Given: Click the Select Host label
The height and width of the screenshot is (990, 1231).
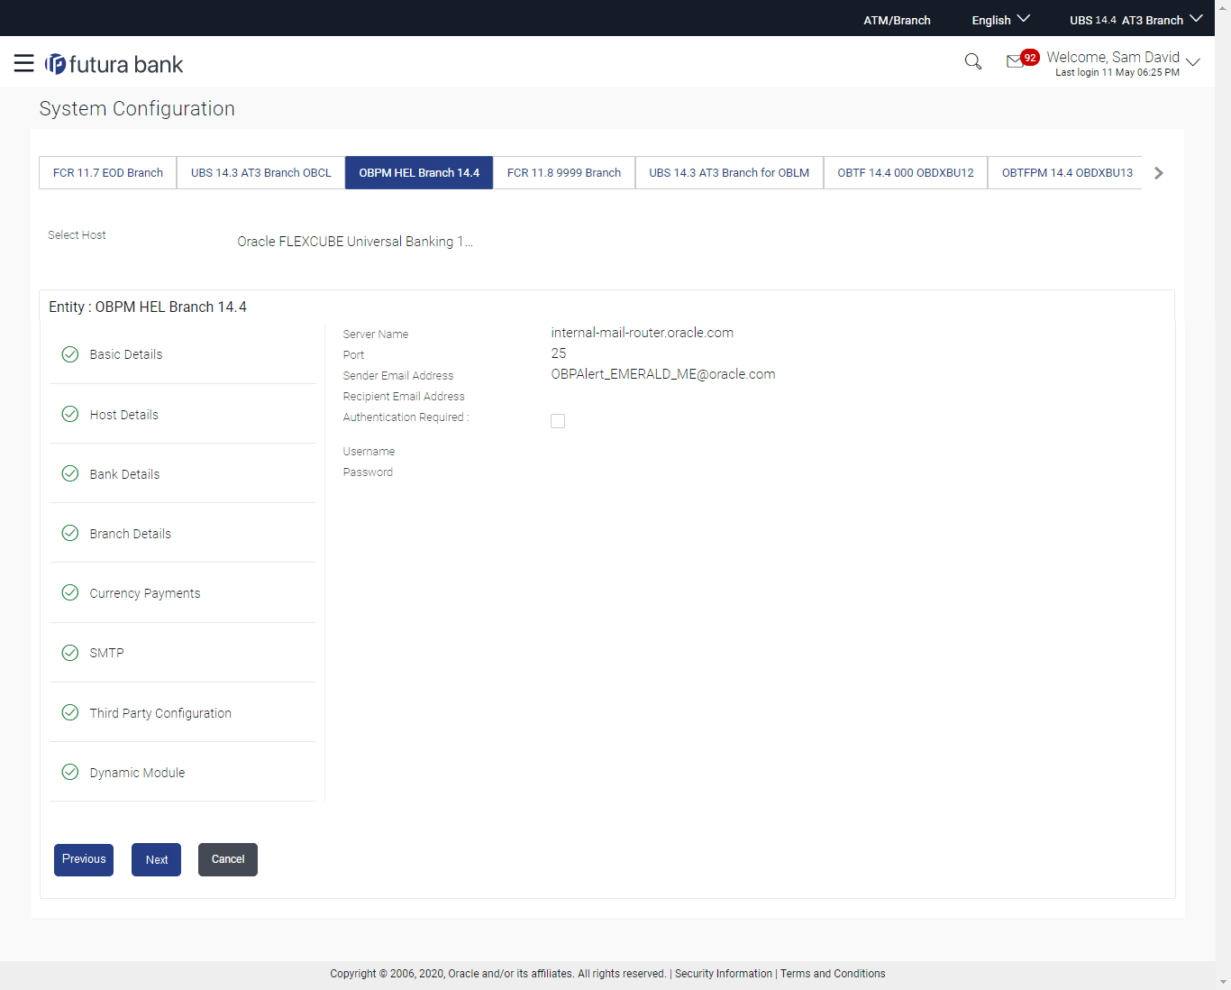Looking at the screenshot, I should 77,235.
